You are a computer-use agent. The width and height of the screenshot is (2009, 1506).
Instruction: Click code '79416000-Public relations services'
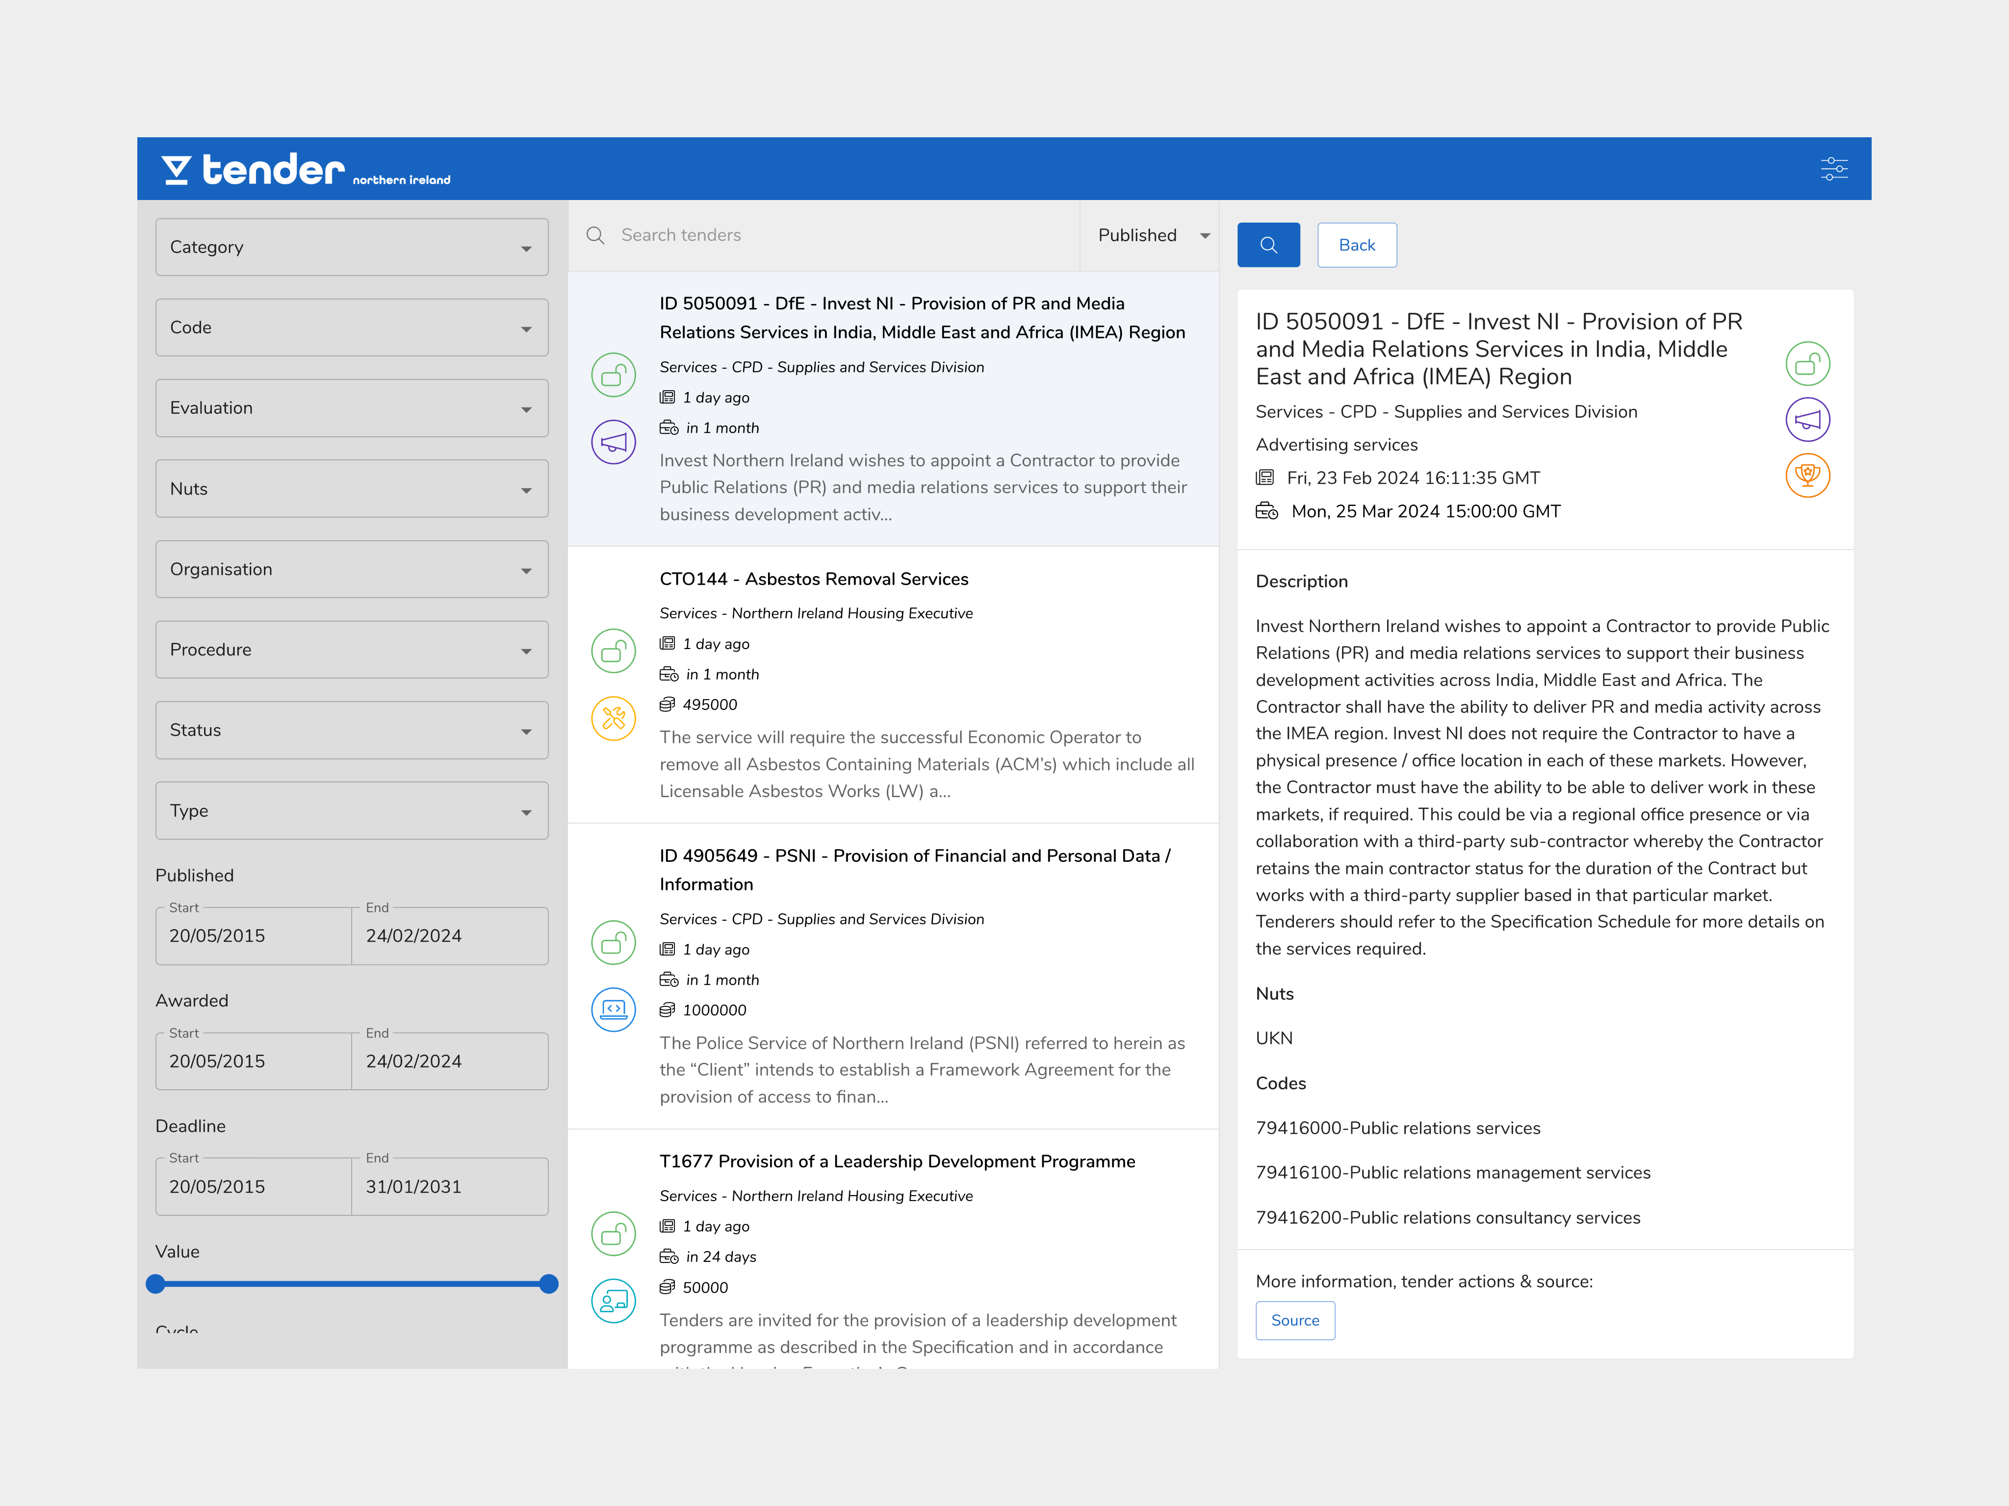click(x=1398, y=1128)
